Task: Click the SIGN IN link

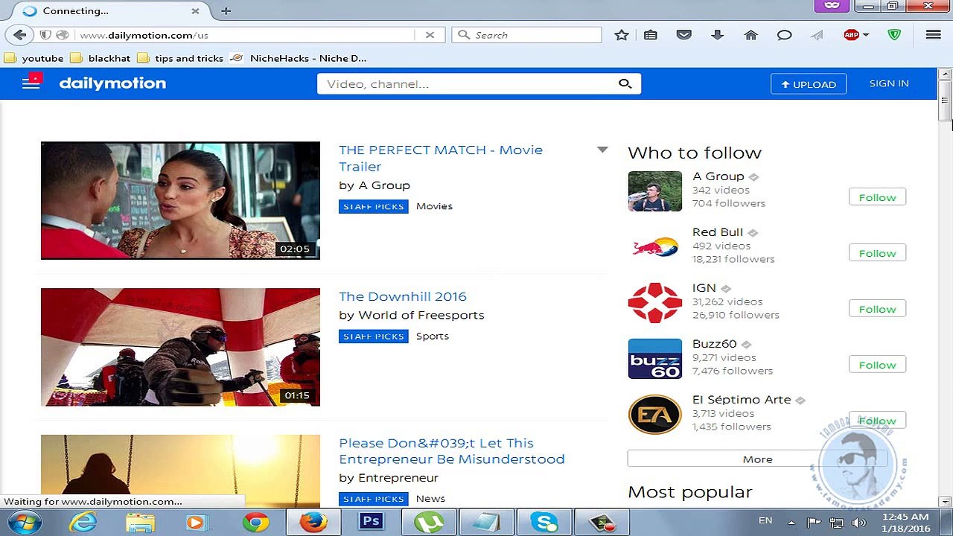Action: (x=889, y=83)
